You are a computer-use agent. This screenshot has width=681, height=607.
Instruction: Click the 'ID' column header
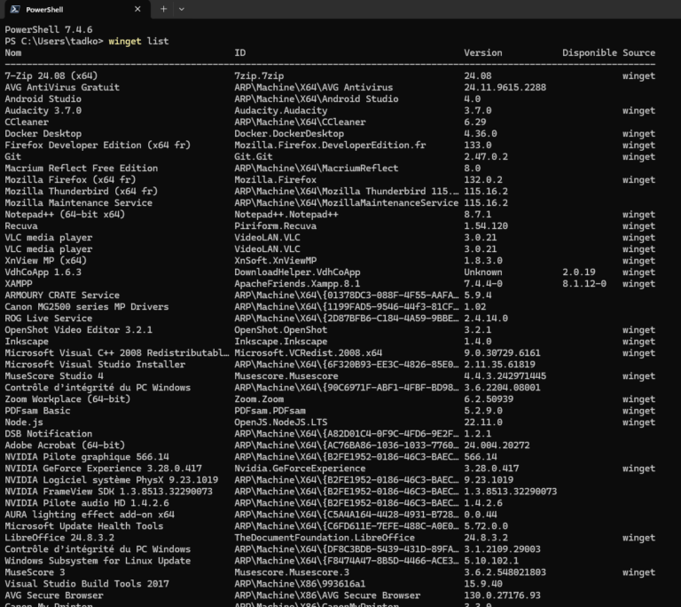[x=240, y=53]
